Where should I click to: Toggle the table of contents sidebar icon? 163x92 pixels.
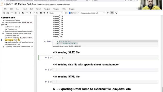pyautogui.click(x=112, y=13)
